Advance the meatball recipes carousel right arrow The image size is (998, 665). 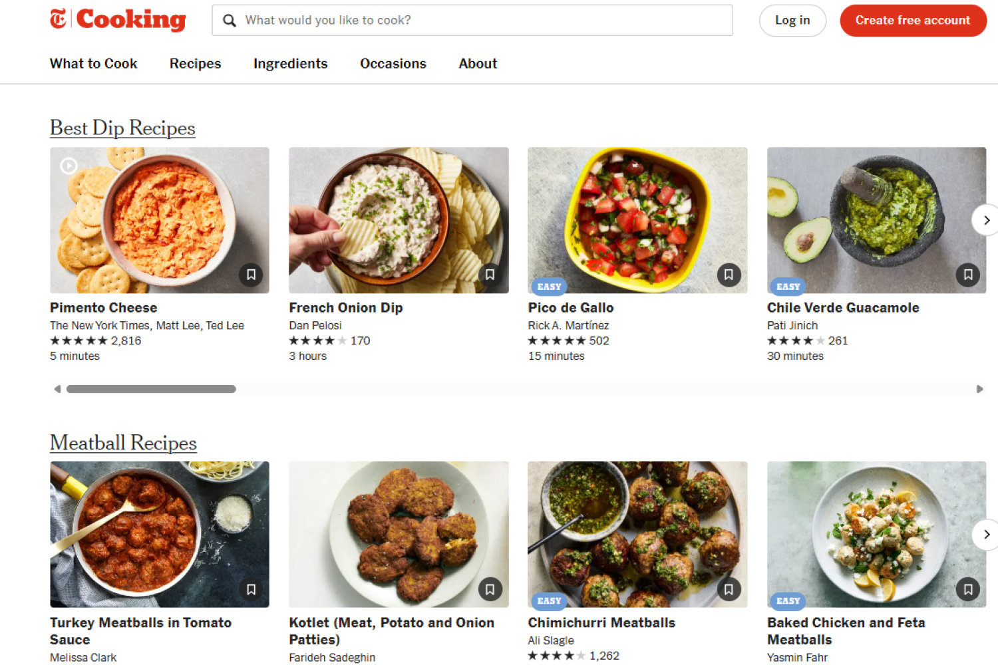coord(986,535)
